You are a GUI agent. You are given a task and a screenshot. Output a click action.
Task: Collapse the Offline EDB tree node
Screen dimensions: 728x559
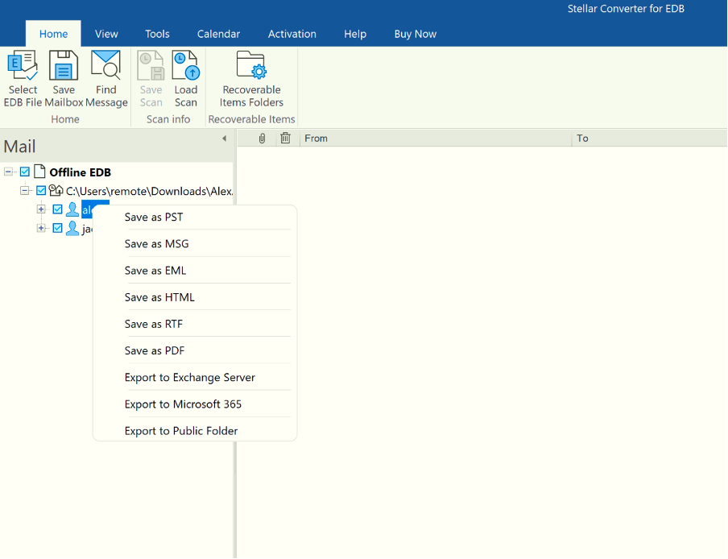8,172
